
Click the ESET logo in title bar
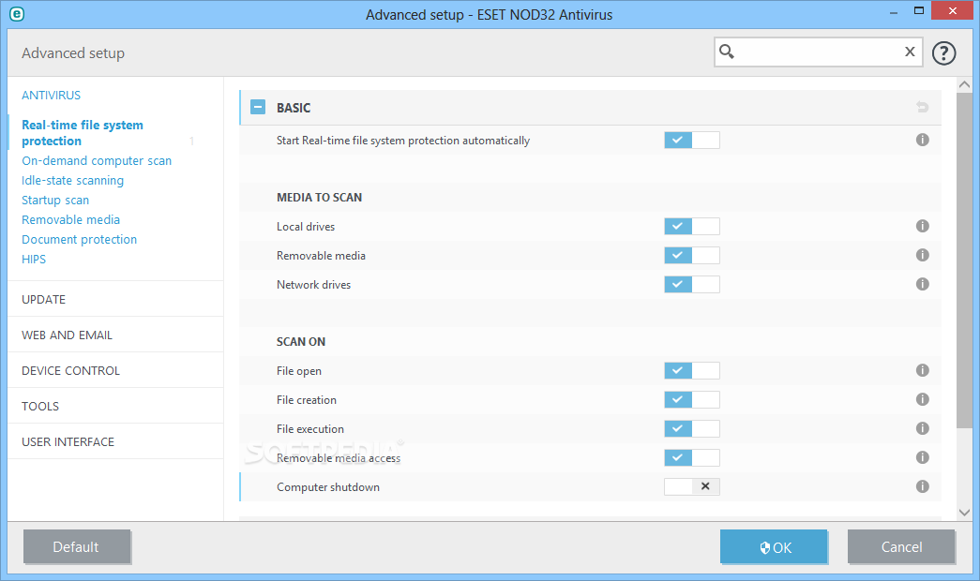17,14
